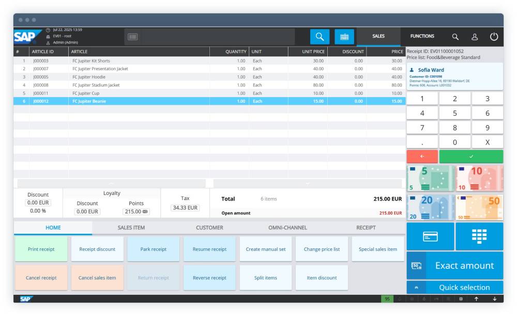Click the blue article search magnifier button

click(x=320, y=37)
